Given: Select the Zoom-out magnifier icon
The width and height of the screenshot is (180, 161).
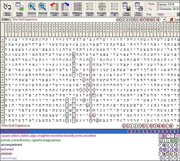Looking at the screenshot, I should [x=42, y=7].
